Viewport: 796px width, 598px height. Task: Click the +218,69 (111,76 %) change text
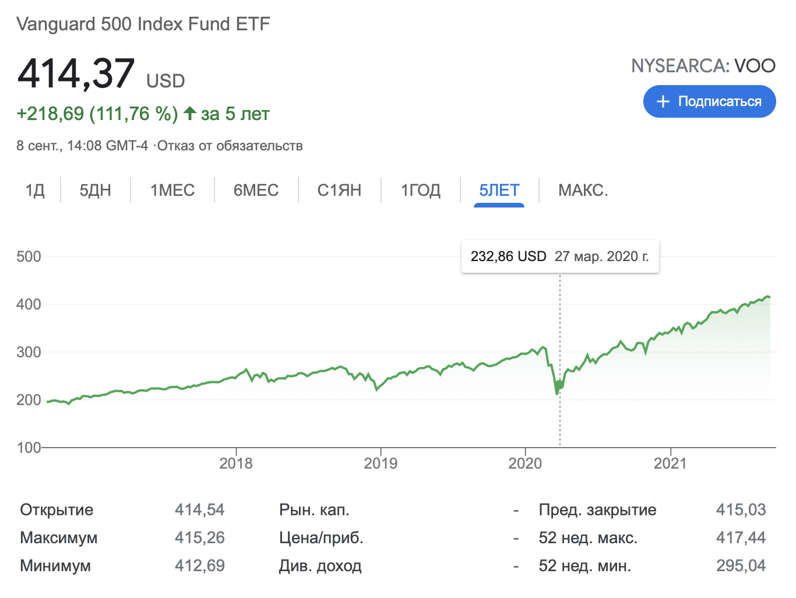tap(97, 114)
